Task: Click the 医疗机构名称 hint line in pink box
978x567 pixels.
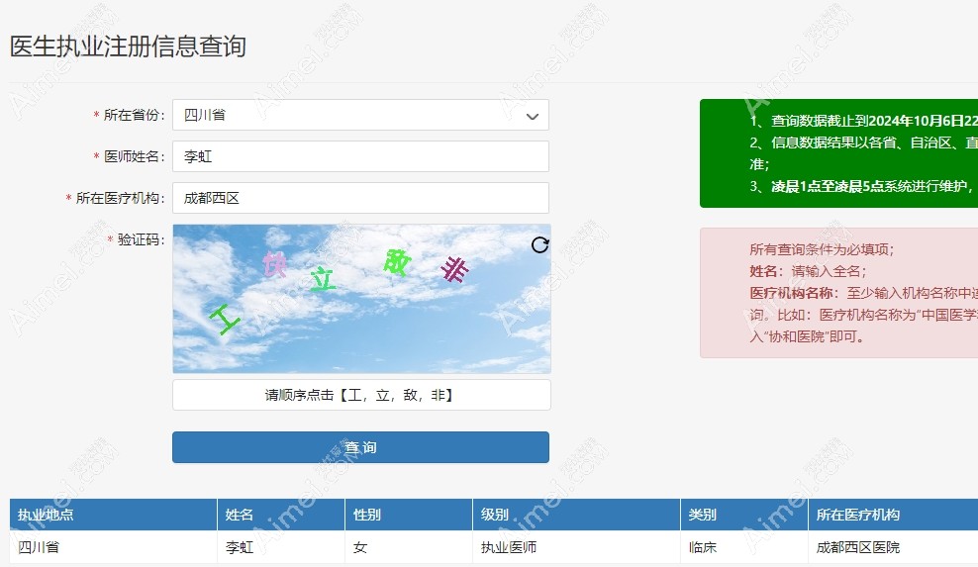Action: [x=864, y=293]
